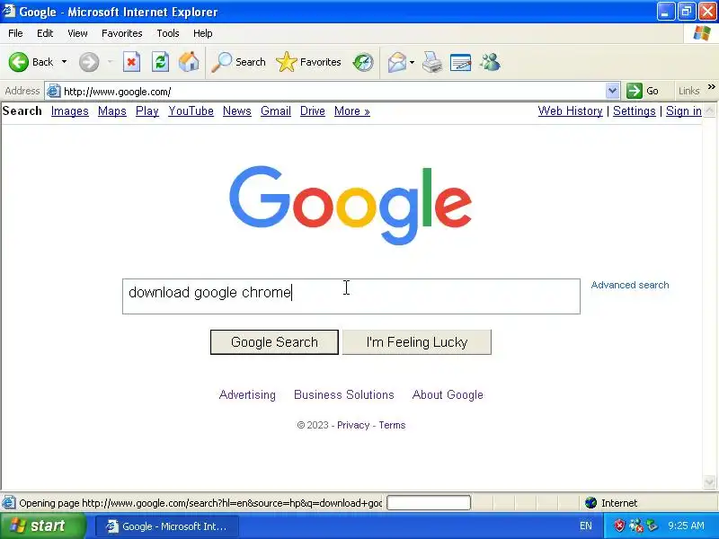719x539 pixels.
Task: Open the Advertising footer link
Action: point(247,394)
